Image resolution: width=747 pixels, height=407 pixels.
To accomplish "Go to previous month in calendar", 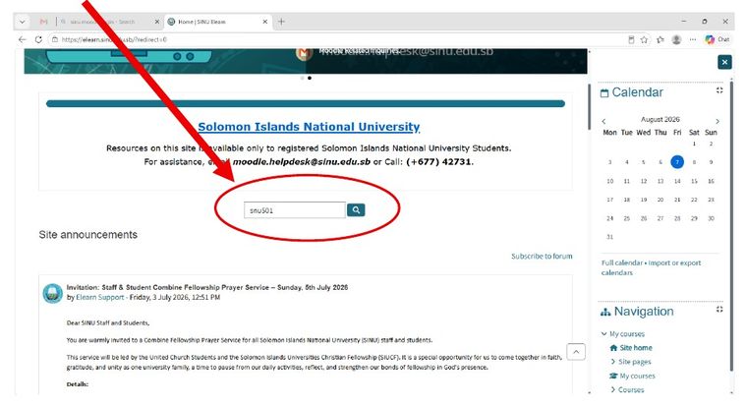I will [x=603, y=121].
